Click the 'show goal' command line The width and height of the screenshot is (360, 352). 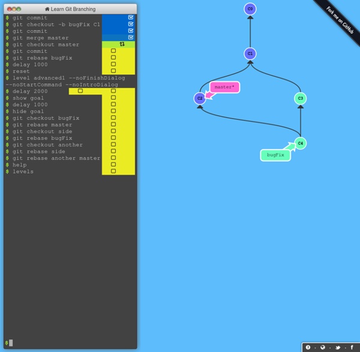click(28, 98)
